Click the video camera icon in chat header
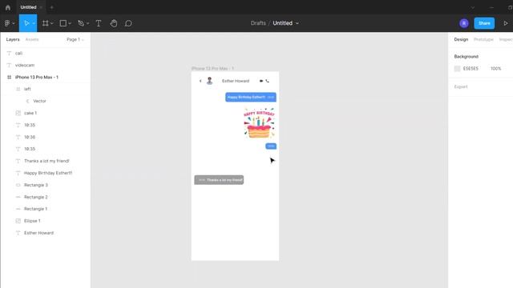Screen dimensions: 513x288 point(261,81)
